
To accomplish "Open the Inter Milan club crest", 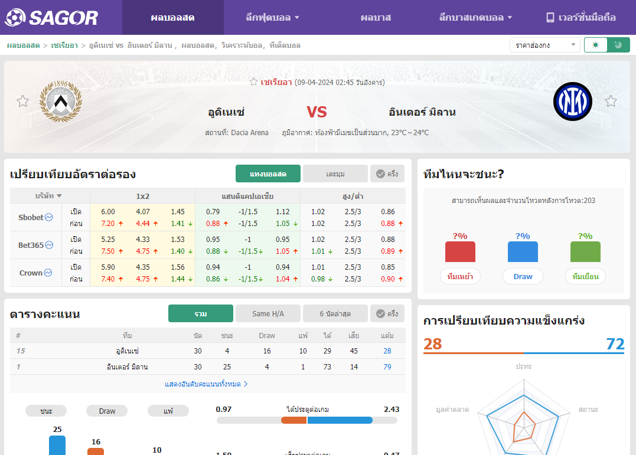I will [x=573, y=102].
